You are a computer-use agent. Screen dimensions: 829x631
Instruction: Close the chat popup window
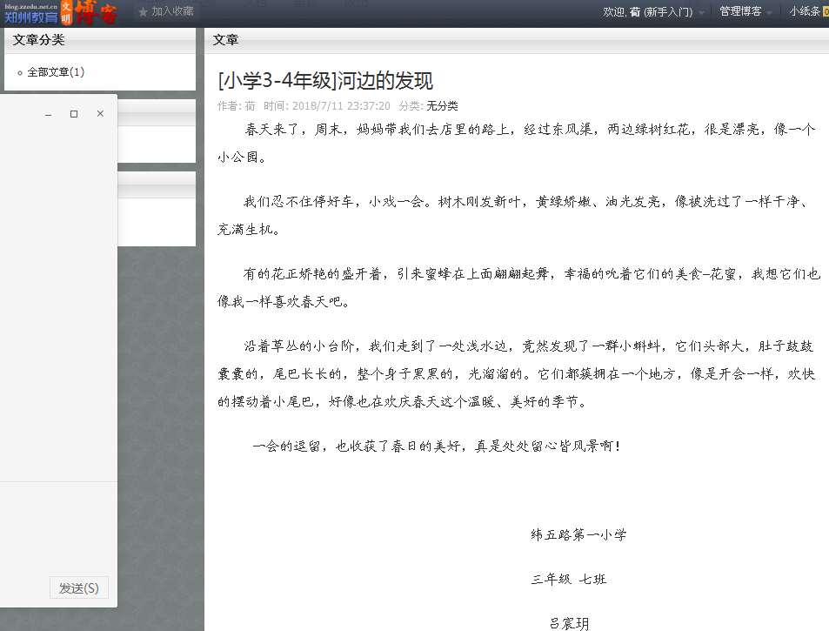tap(100, 114)
